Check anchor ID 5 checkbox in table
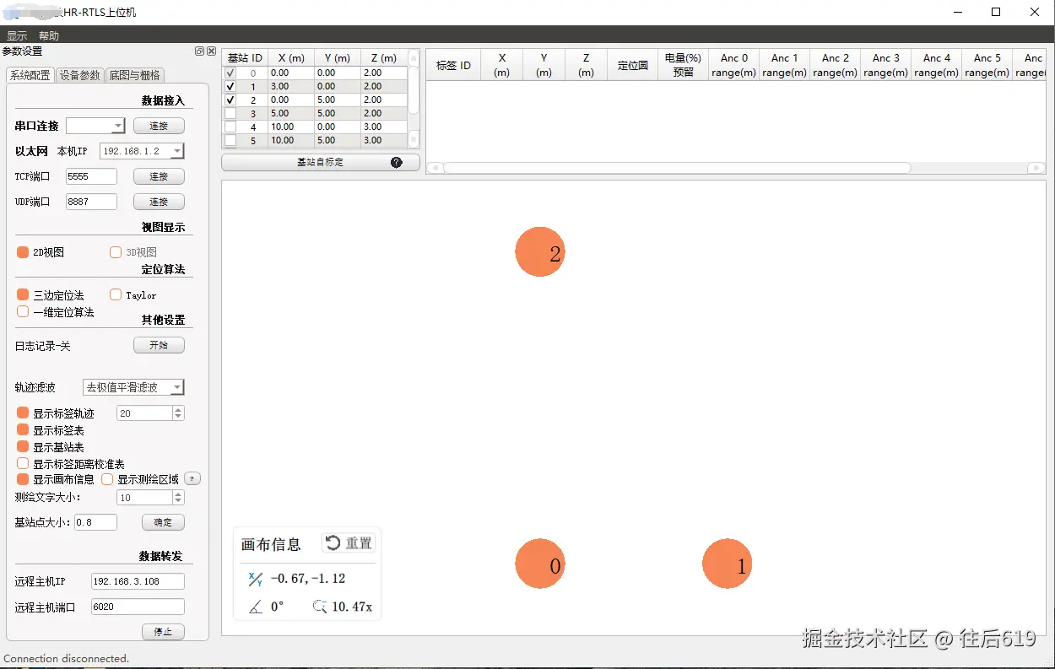Image resolution: width=1055 pixels, height=669 pixels. coord(230,140)
